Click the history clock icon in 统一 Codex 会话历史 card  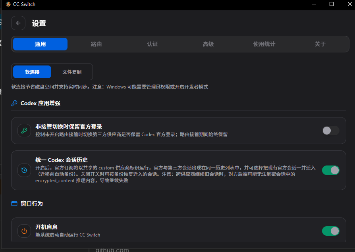[24, 170]
